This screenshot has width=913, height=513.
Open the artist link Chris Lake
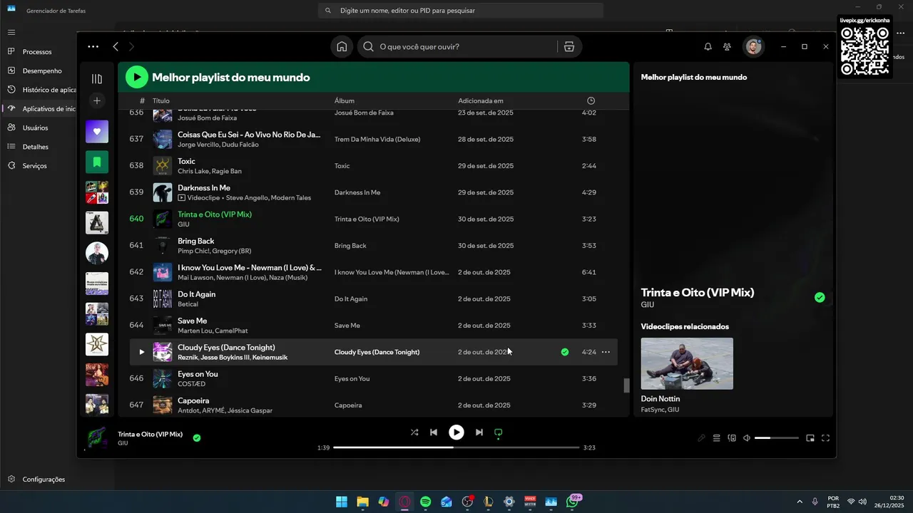click(x=193, y=171)
